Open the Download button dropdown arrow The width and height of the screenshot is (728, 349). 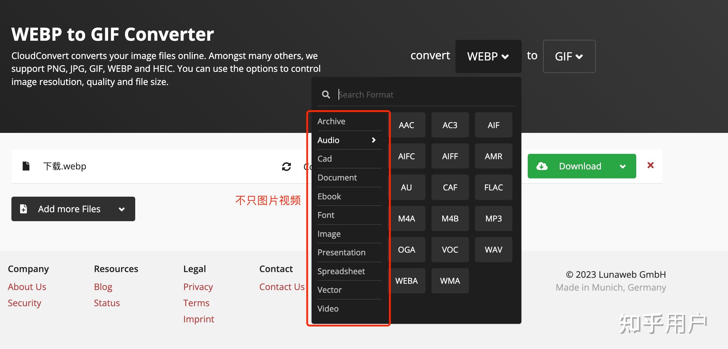(623, 166)
